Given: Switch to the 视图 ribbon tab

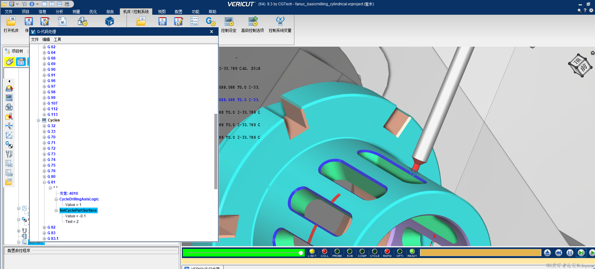Looking at the screenshot, I should coord(162,12).
